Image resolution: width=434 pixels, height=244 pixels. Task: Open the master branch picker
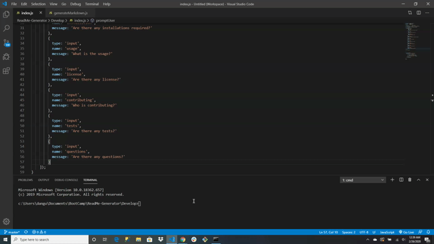click(x=12, y=232)
